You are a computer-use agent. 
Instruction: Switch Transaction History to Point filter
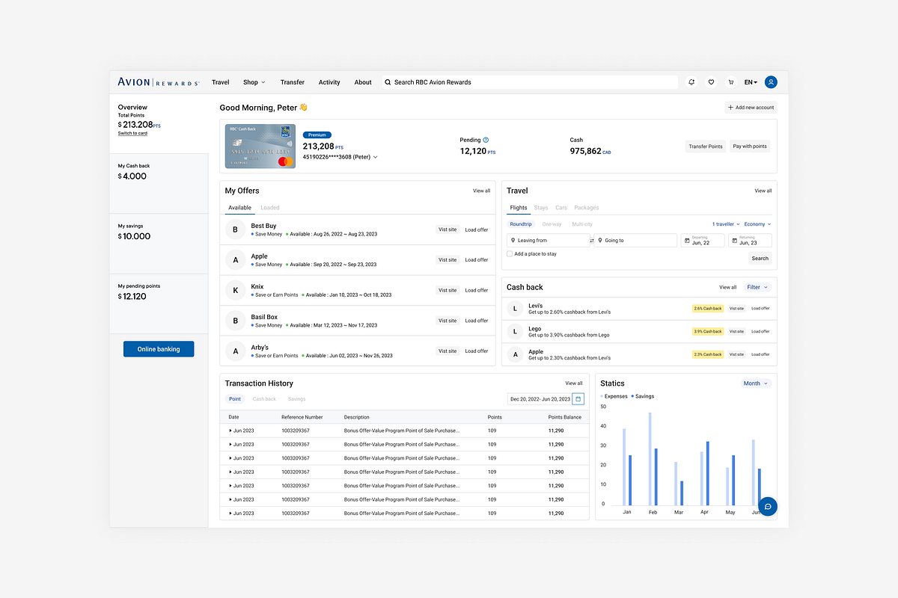pos(235,399)
